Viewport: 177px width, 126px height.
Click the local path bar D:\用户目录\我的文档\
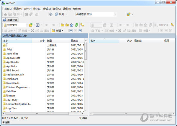45,36
